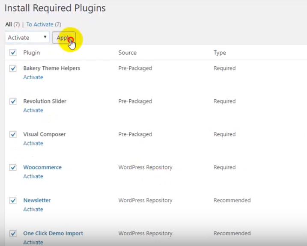The width and height of the screenshot is (307, 246).
Task: Click the Plugin column header
Action: [32, 53]
